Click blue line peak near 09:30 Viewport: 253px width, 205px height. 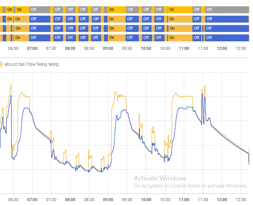125,110
